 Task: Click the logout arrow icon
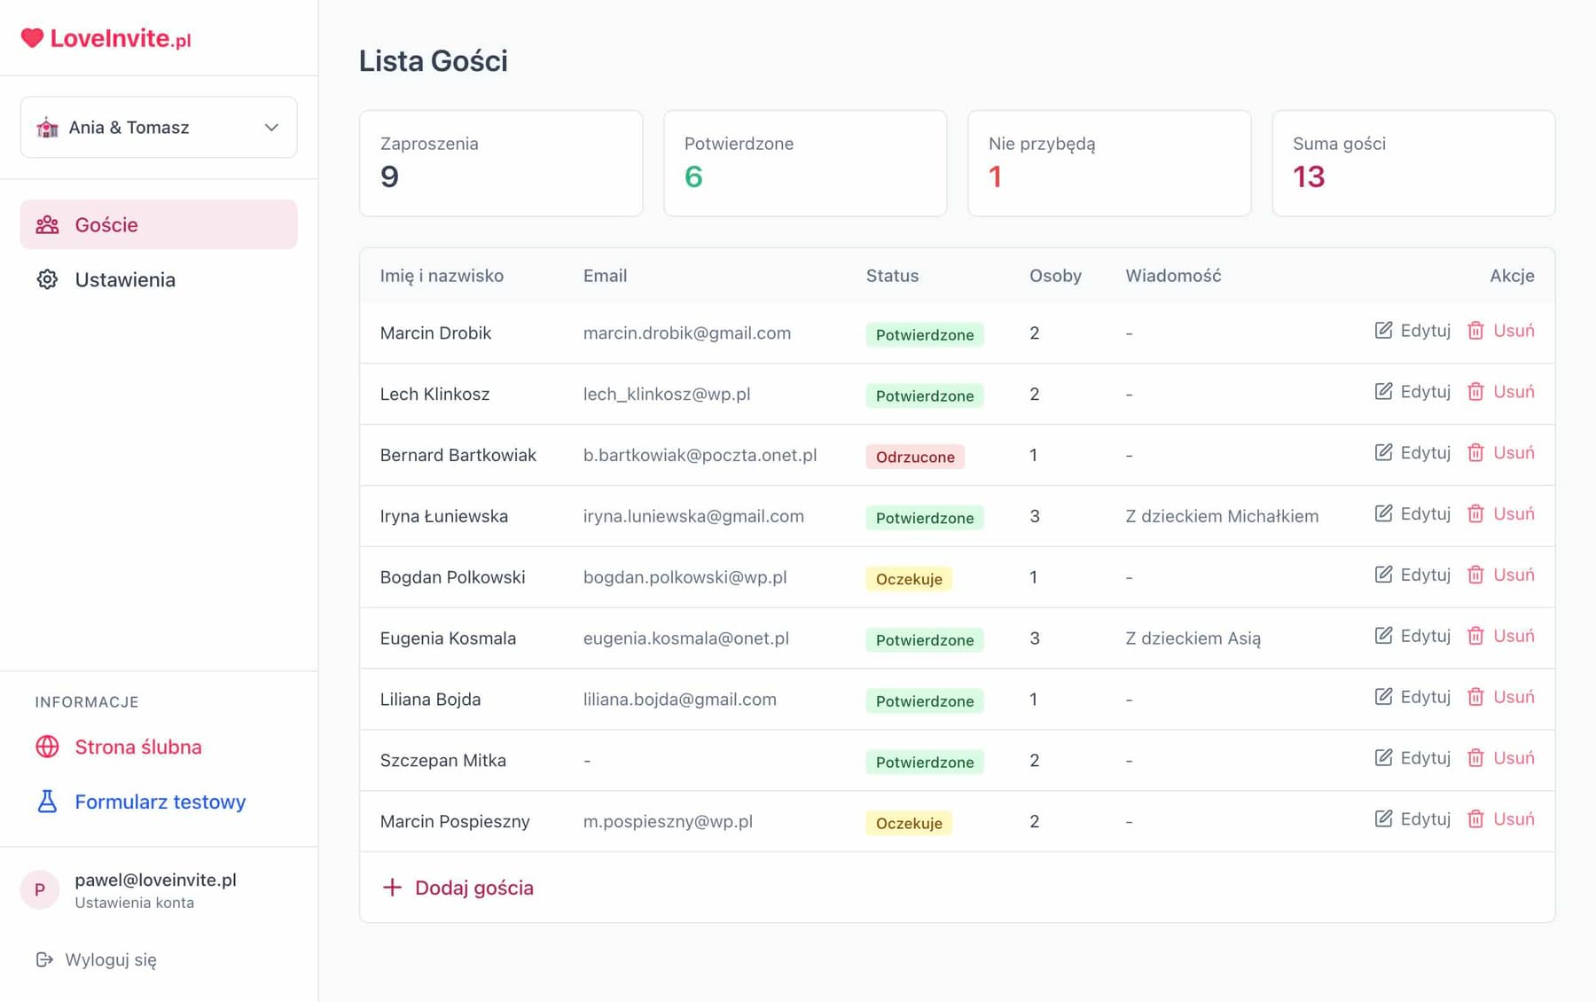click(44, 959)
